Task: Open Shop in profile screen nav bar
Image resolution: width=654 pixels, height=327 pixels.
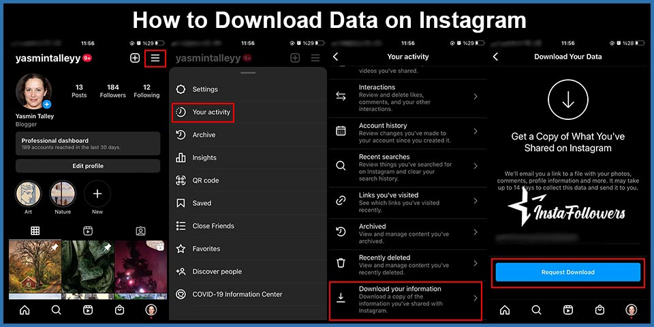Action: [x=120, y=310]
